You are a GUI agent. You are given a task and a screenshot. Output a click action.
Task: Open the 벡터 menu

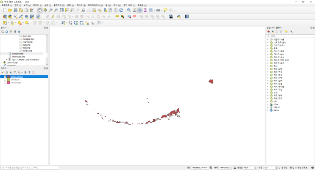[70, 5]
